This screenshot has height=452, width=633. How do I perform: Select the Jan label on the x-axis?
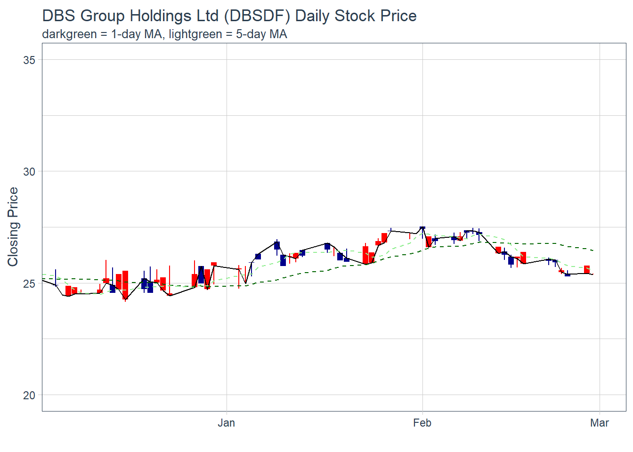click(x=226, y=423)
